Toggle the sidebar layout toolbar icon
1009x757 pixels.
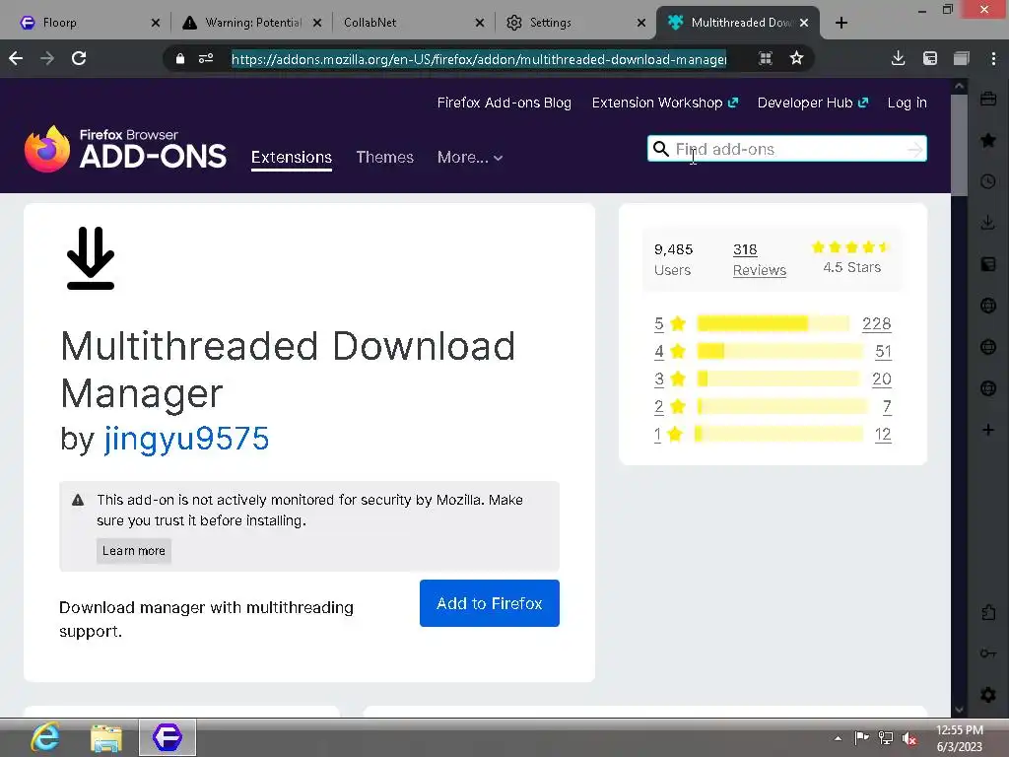(x=930, y=58)
